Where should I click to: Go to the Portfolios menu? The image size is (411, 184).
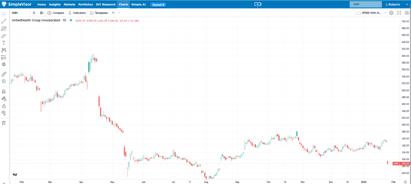[x=85, y=4]
